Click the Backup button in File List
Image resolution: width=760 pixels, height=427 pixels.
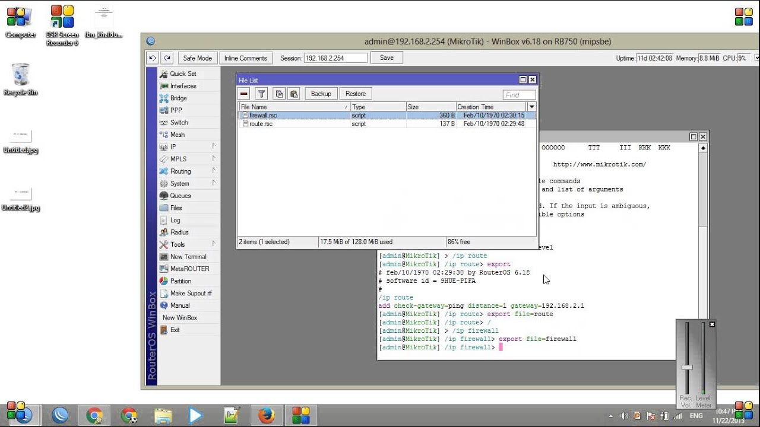(x=321, y=94)
